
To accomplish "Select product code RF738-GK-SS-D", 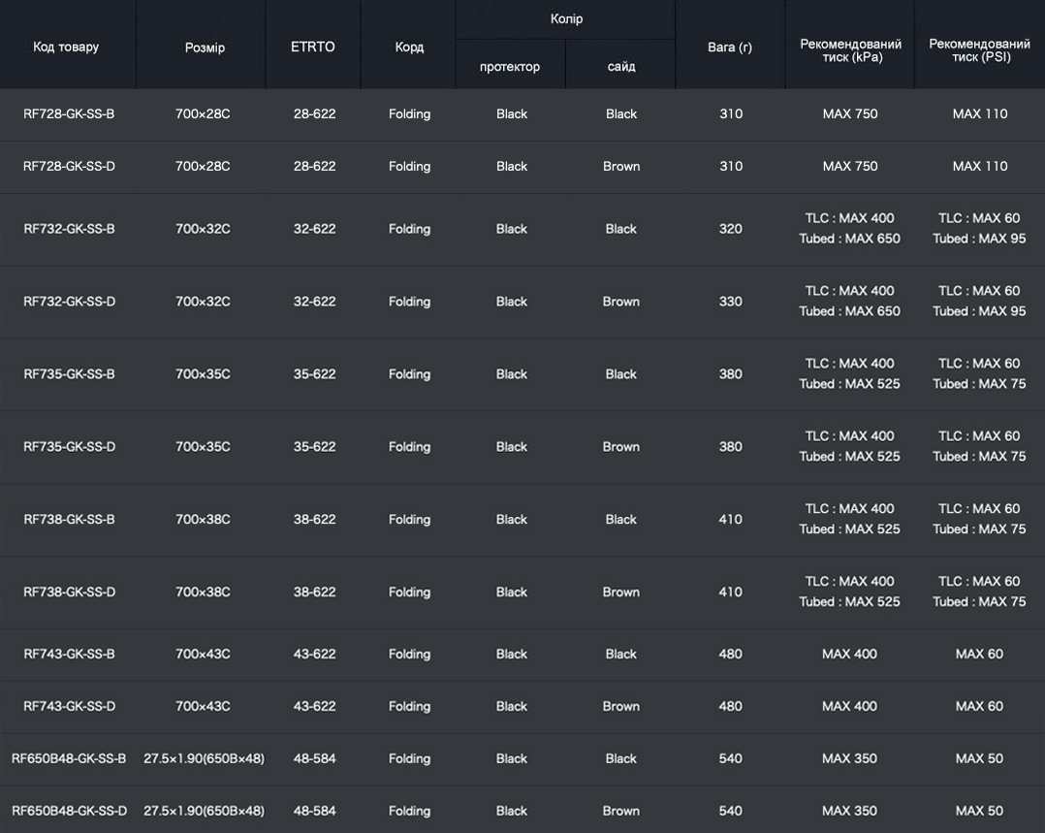I will pyautogui.click(x=69, y=592).
